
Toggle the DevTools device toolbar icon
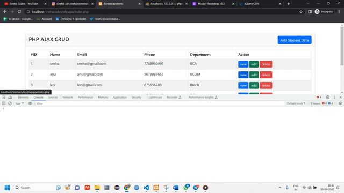(x=10, y=98)
